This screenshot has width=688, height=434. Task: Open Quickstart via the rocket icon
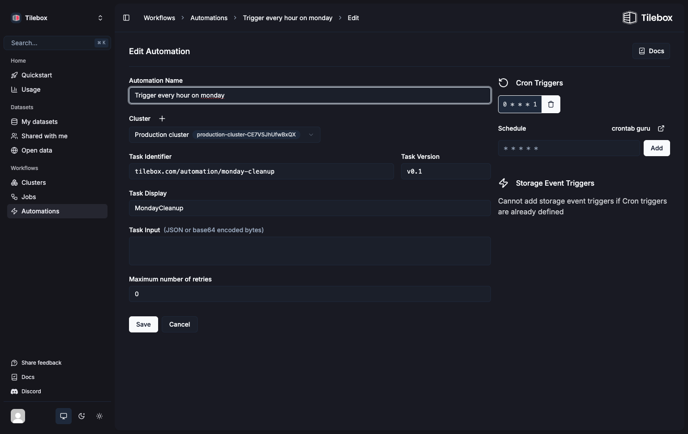coord(15,75)
